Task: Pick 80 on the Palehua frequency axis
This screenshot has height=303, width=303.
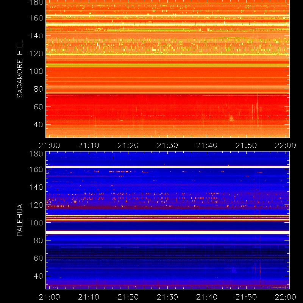Action: tap(39, 241)
